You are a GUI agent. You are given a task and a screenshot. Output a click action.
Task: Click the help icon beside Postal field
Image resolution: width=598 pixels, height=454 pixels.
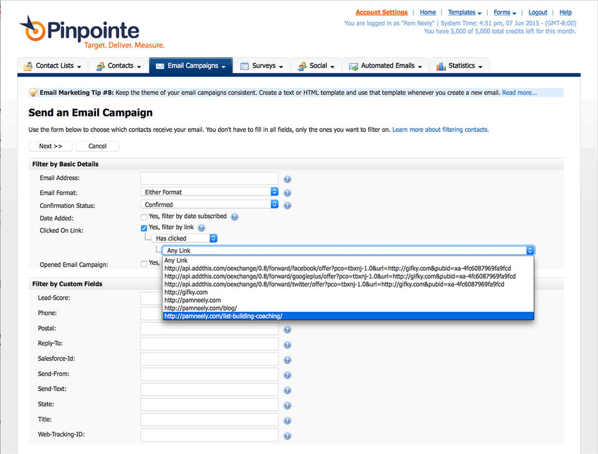click(x=287, y=329)
